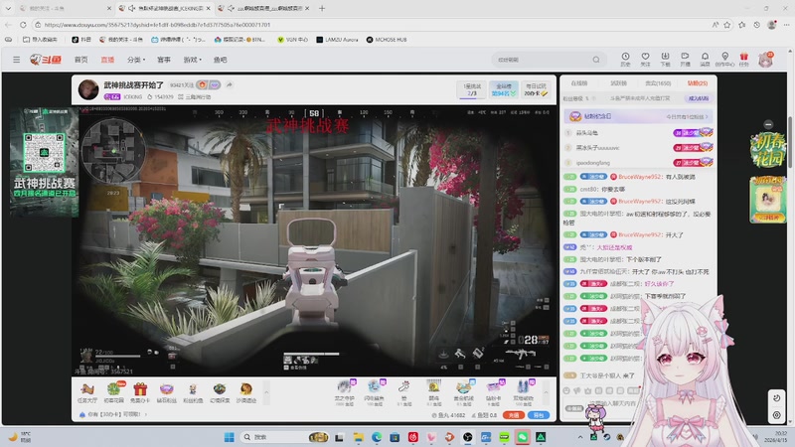Switch to the 钻粉(25) tab
The height and width of the screenshot is (447, 795).
tap(698, 83)
